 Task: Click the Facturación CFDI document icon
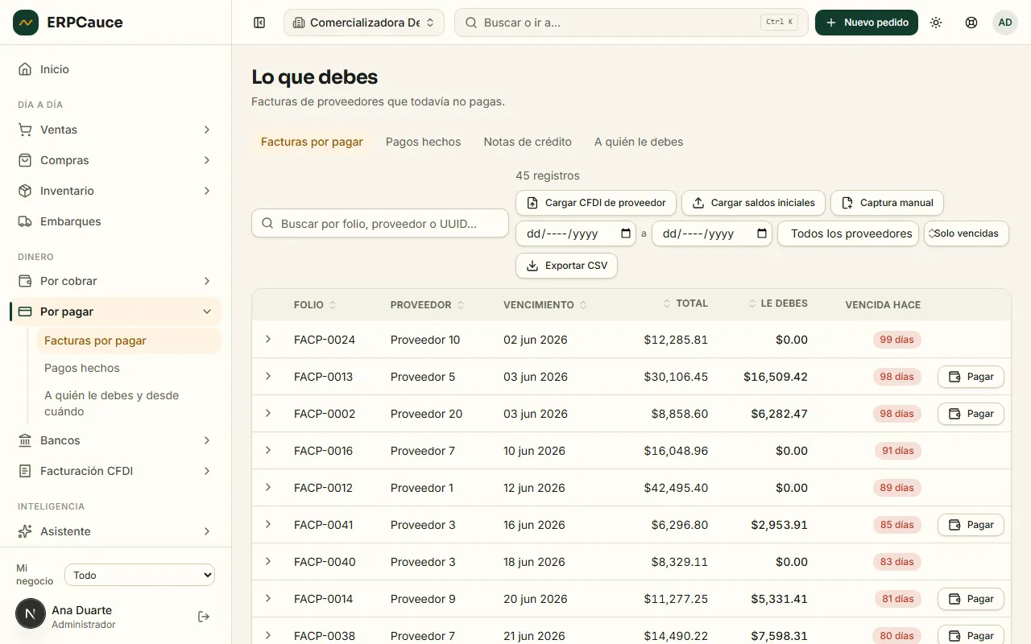(25, 471)
